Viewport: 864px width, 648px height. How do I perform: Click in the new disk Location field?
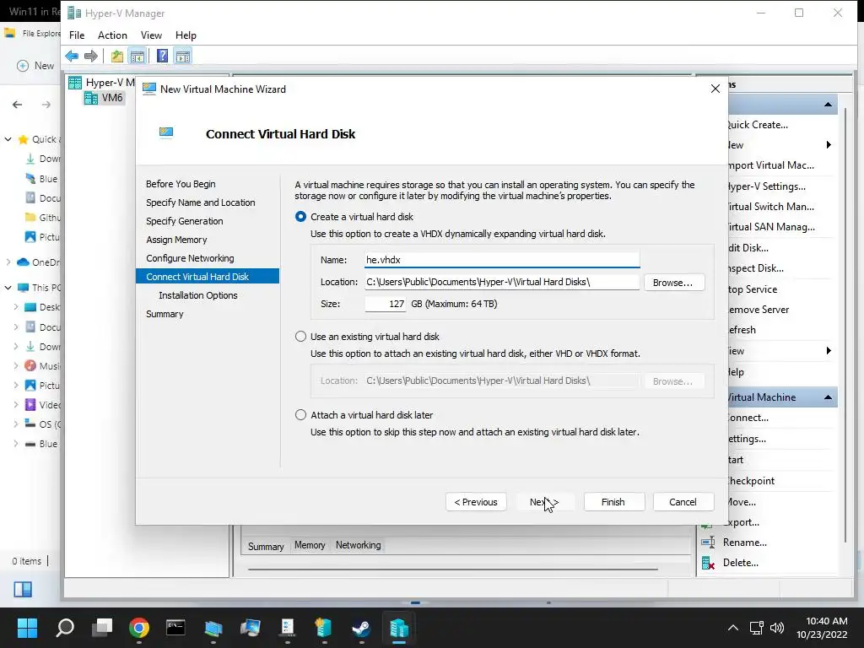click(502, 282)
